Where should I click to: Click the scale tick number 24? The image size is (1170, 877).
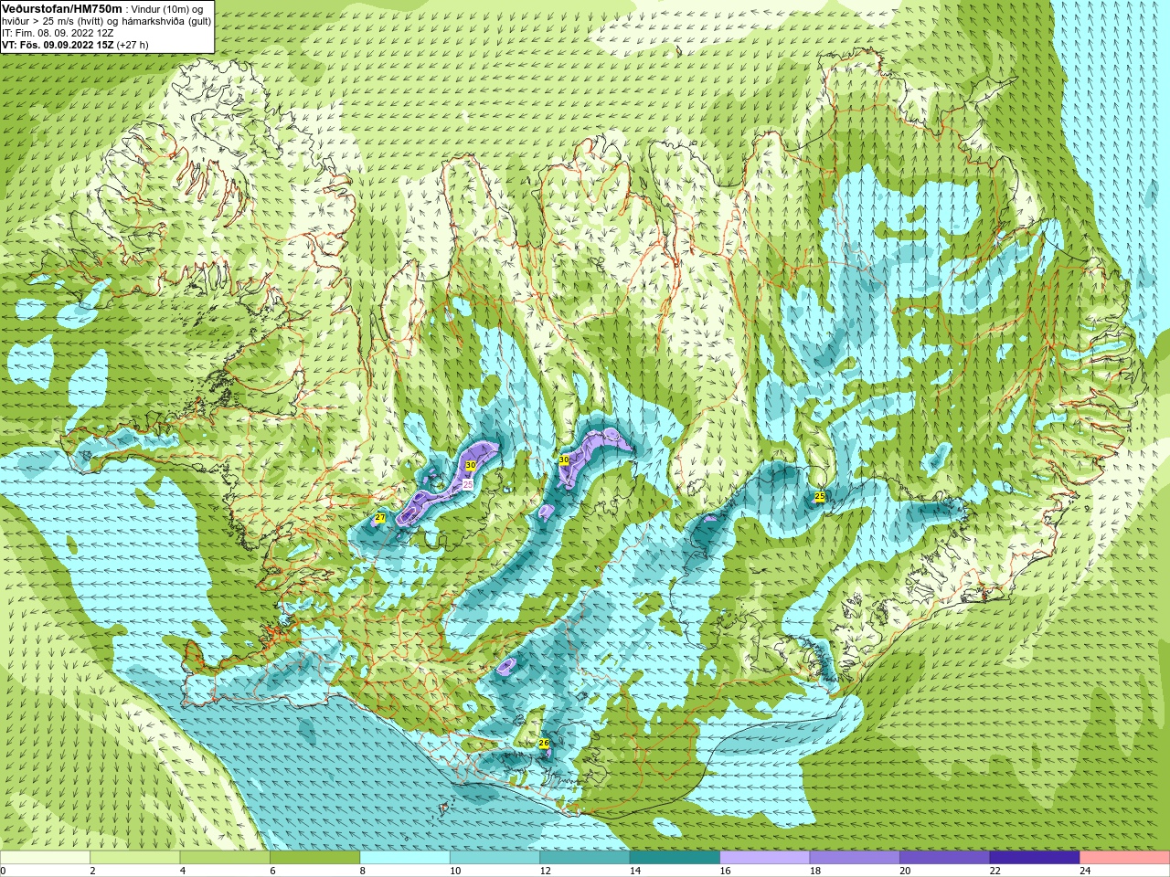point(1085,871)
